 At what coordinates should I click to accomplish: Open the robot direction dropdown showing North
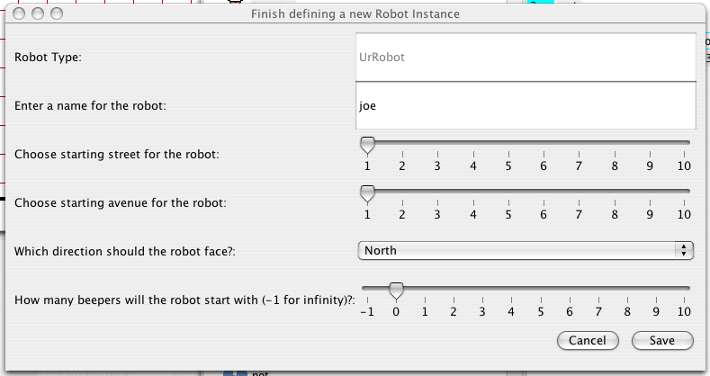point(517,251)
